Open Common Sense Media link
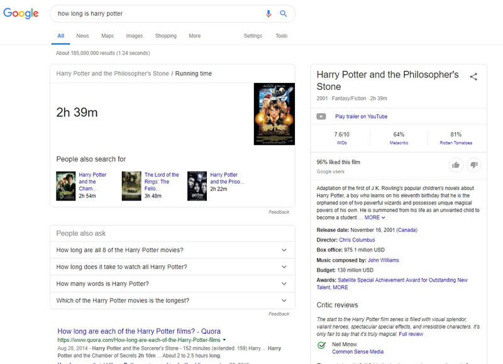 coord(358,352)
